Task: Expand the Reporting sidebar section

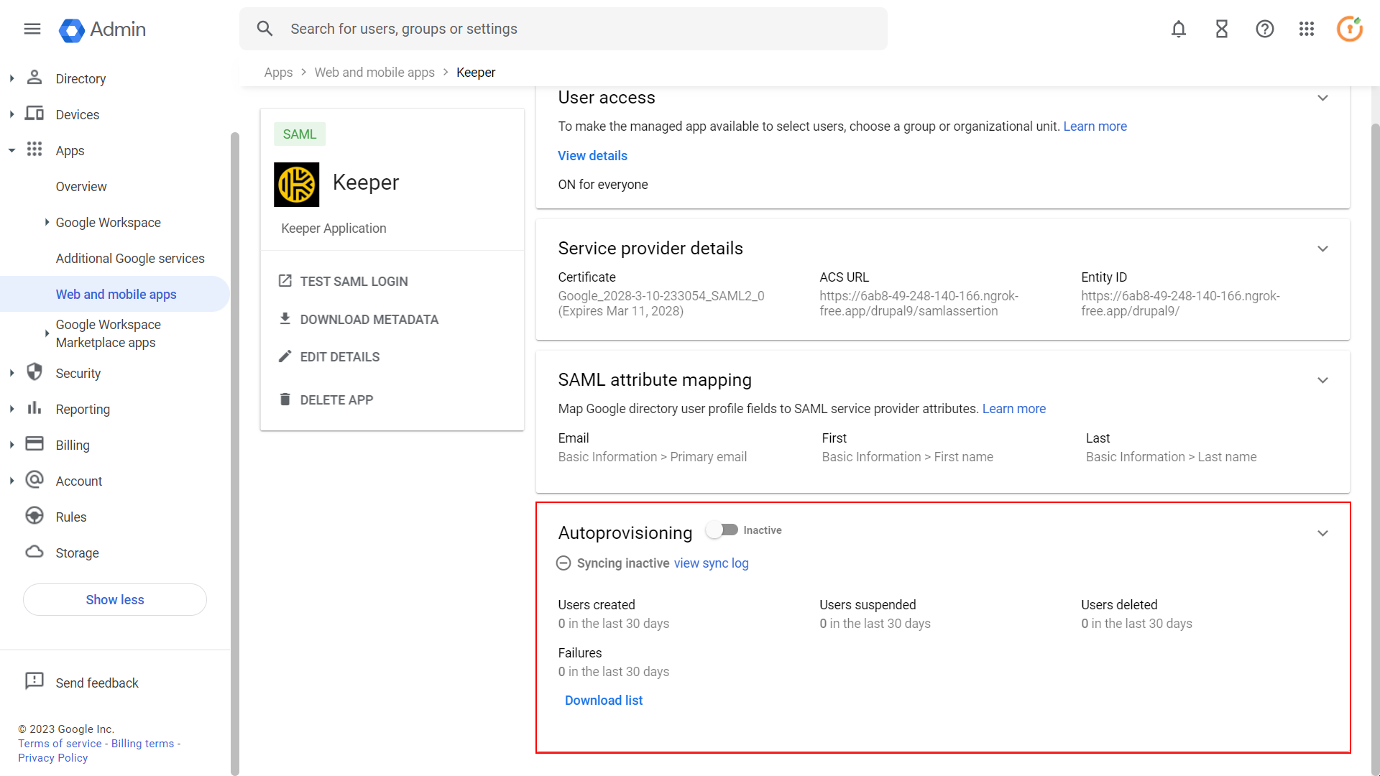Action: (11, 409)
